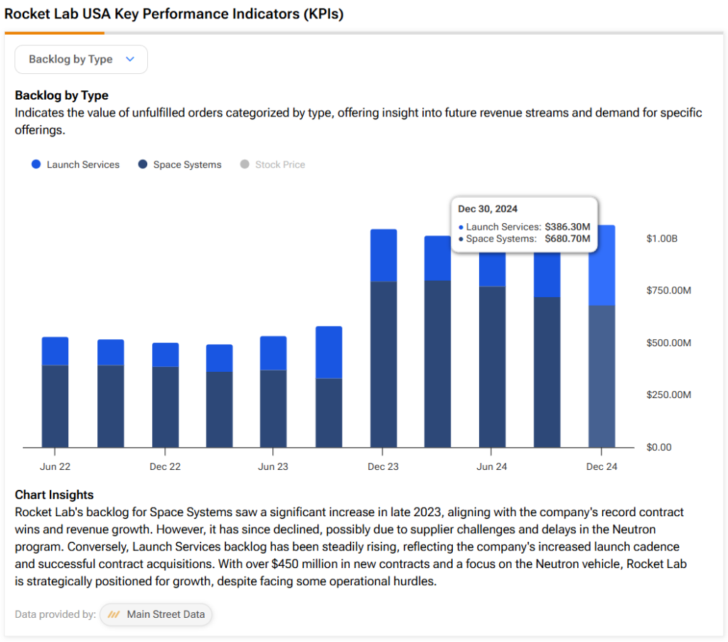Pick the Launch Services segment of the Jun 23 bar
Screen dimensions: 728x642
coord(274,353)
